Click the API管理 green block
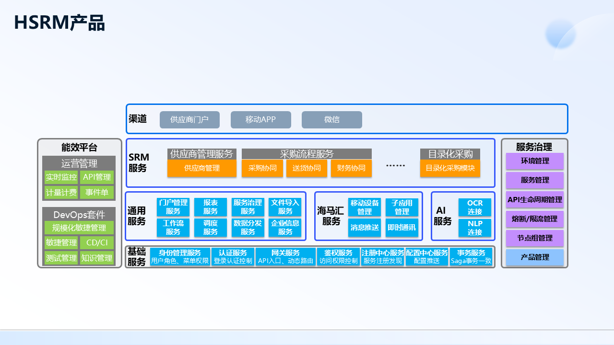614x345 pixels. pos(97,177)
